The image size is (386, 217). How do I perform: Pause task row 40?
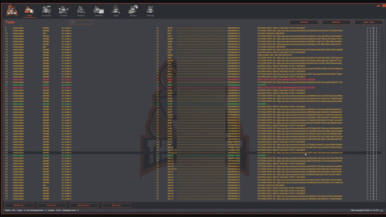tap(367, 115)
